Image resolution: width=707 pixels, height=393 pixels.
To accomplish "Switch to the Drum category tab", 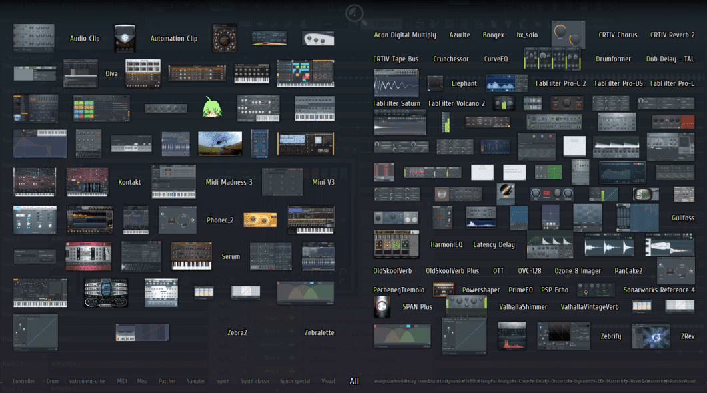I will click(x=52, y=381).
